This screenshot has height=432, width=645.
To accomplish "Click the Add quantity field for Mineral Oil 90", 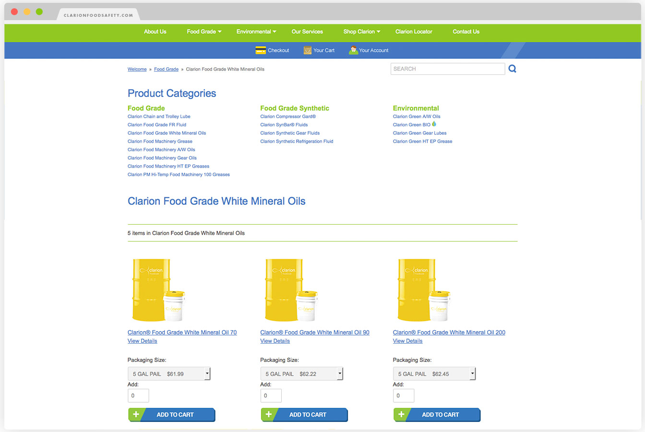I will click(271, 396).
